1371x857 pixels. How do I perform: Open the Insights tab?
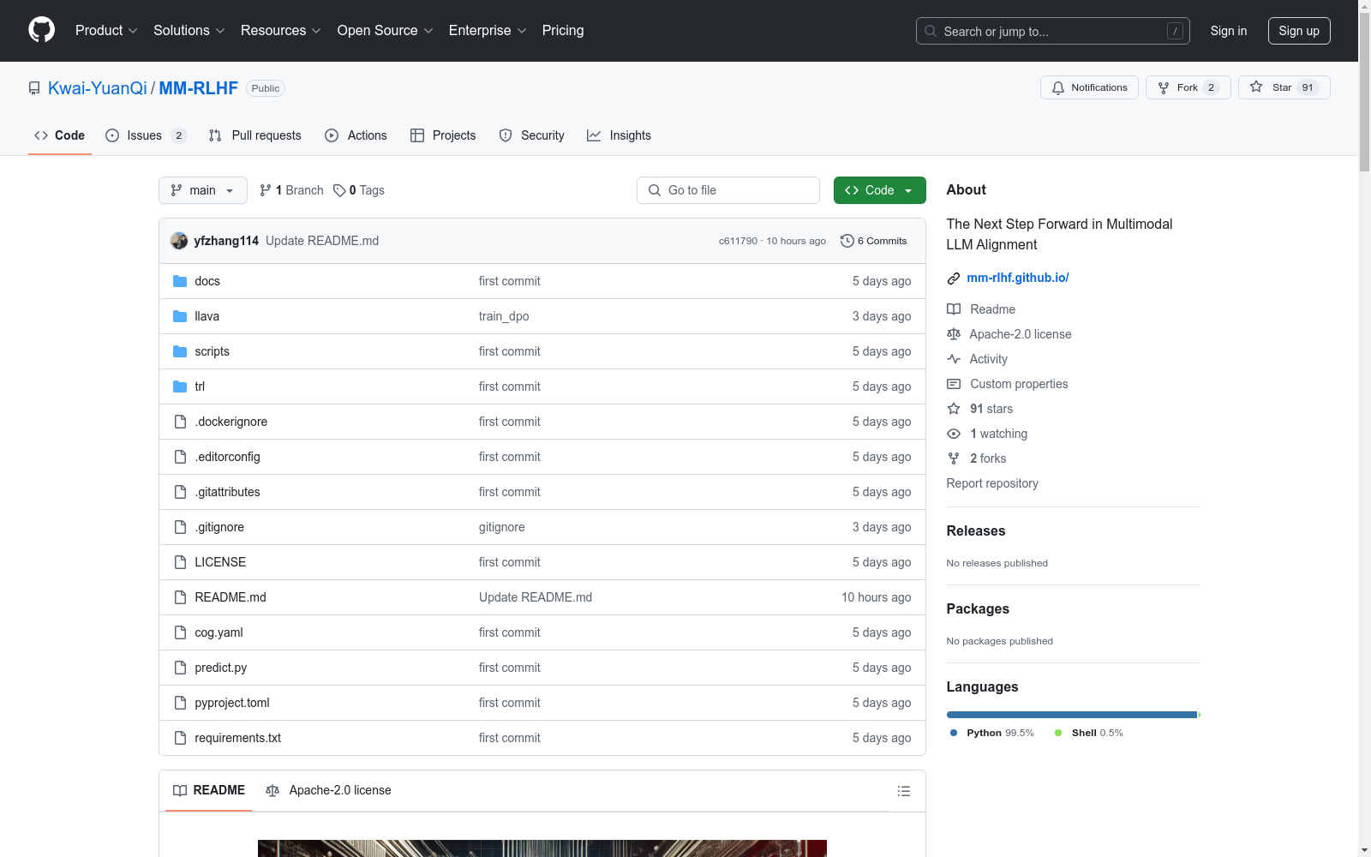pyautogui.click(x=620, y=135)
